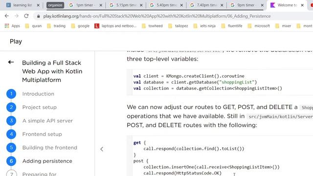Open step 2 Project setup
Screen dimensions: 313x176
click(39, 108)
